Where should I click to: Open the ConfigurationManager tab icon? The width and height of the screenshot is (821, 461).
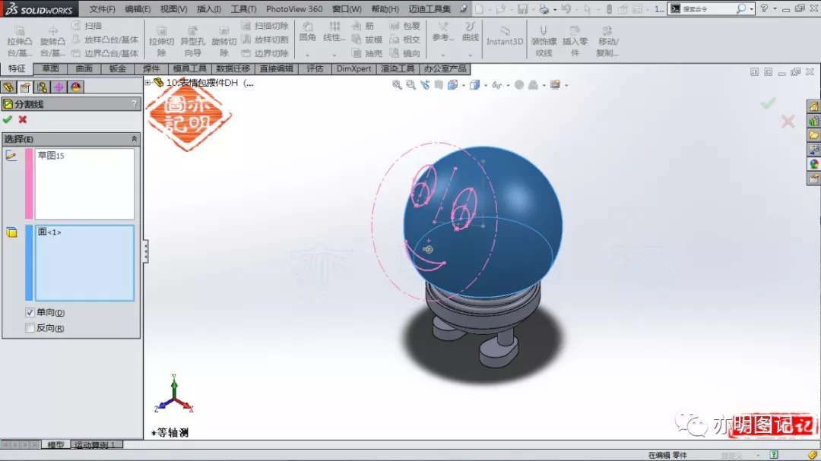[x=42, y=87]
